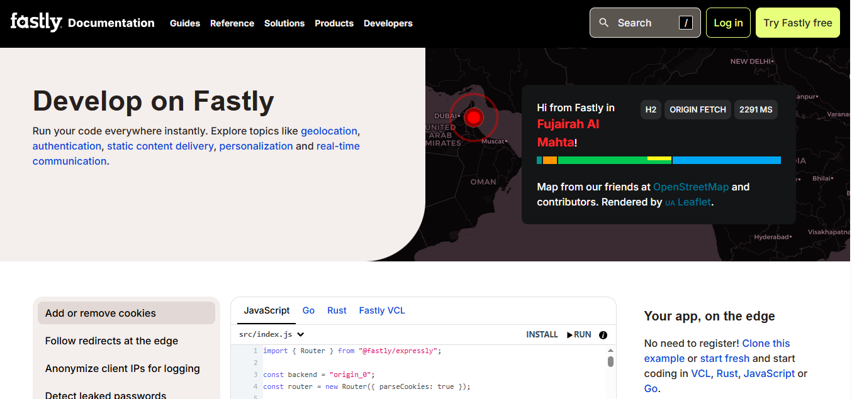This screenshot has height=399, width=852.
Task: Click the Clone this example link
Action: click(717, 351)
